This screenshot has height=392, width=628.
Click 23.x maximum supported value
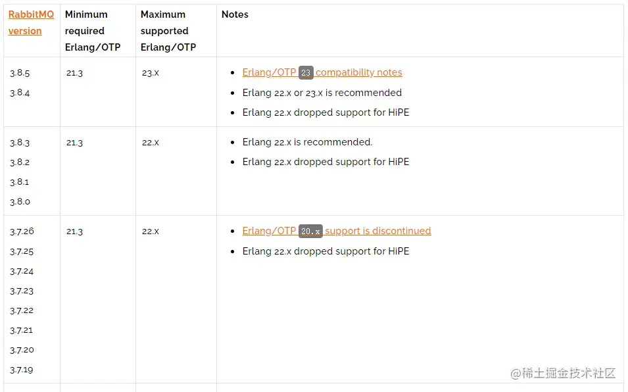(x=150, y=73)
